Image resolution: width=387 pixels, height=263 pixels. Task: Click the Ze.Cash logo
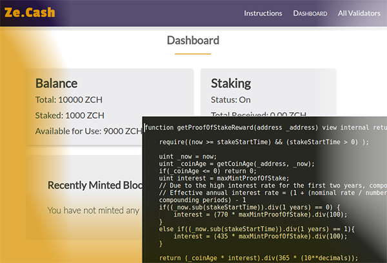(x=30, y=12)
